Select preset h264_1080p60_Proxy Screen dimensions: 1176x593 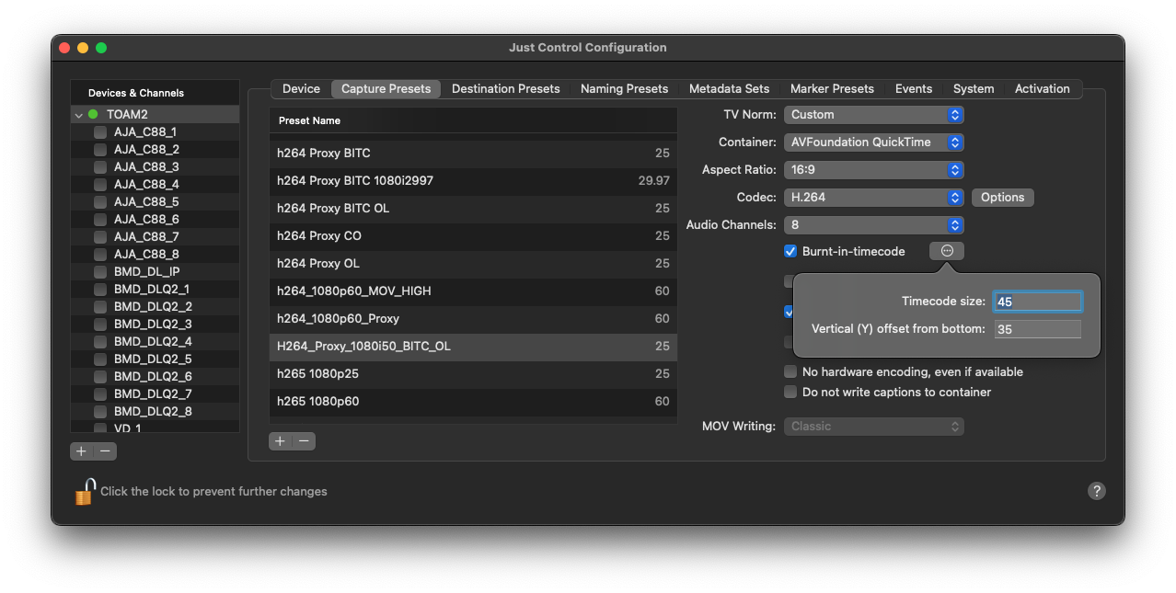click(473, 319)
